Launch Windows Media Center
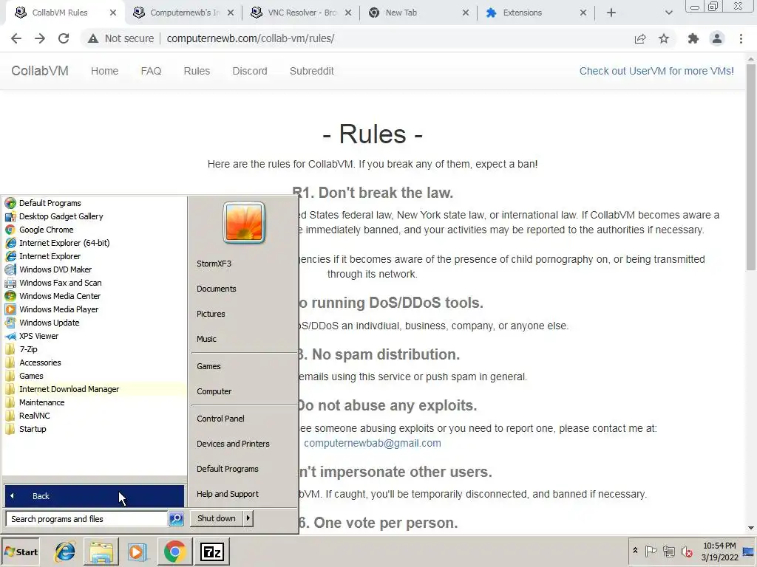757x567 pixels. [94, 296]
